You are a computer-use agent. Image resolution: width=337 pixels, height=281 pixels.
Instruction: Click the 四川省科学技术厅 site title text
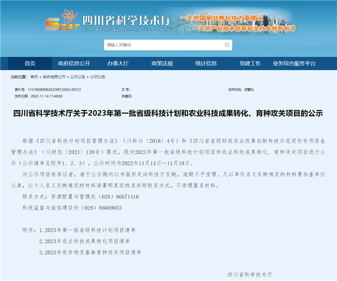tap(118, 20)
